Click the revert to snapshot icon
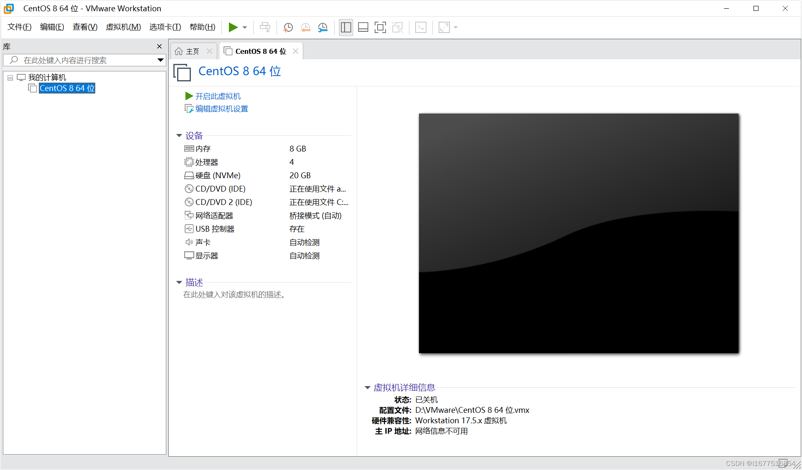802x470 pixels. pos(305,28)
